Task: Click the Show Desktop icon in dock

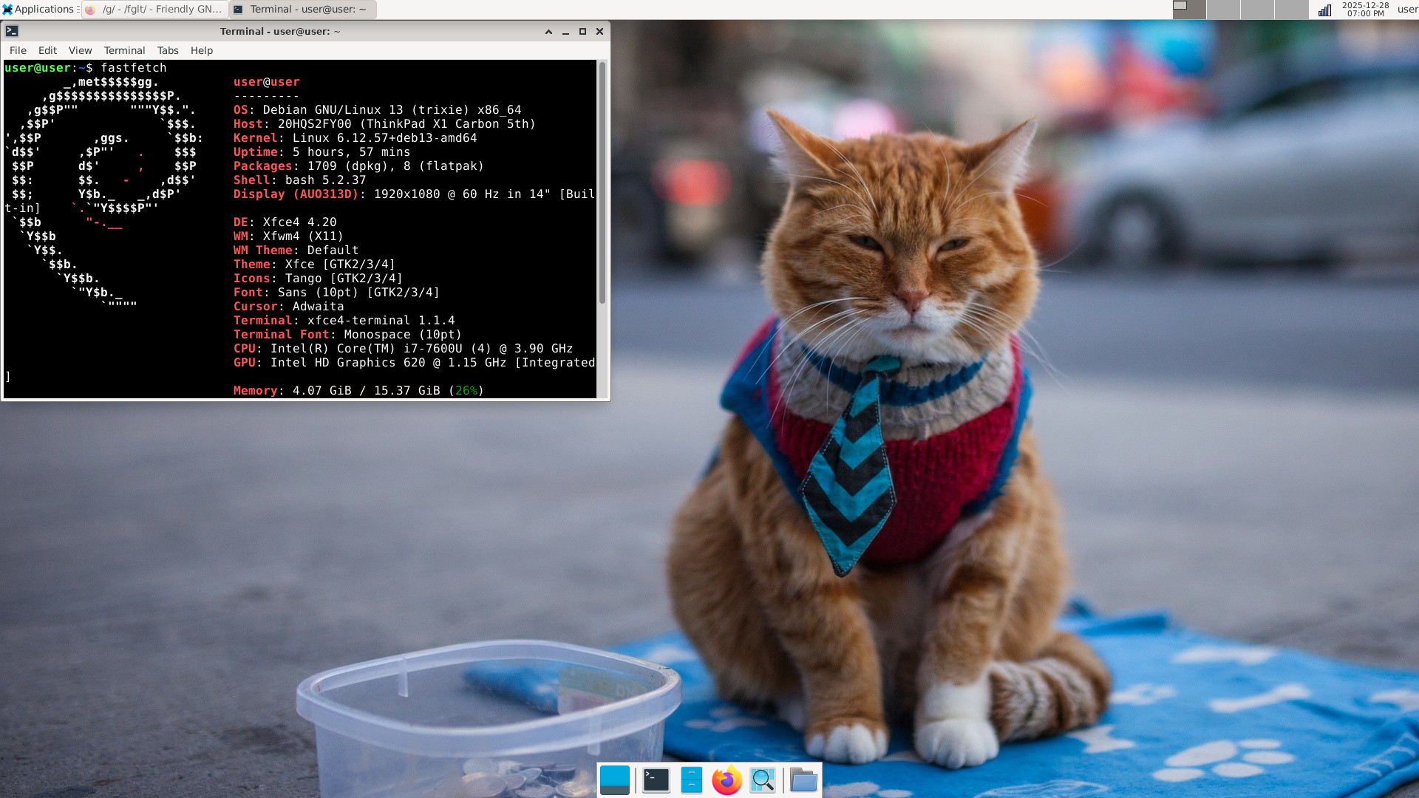Action: click(x=614, y=780)
